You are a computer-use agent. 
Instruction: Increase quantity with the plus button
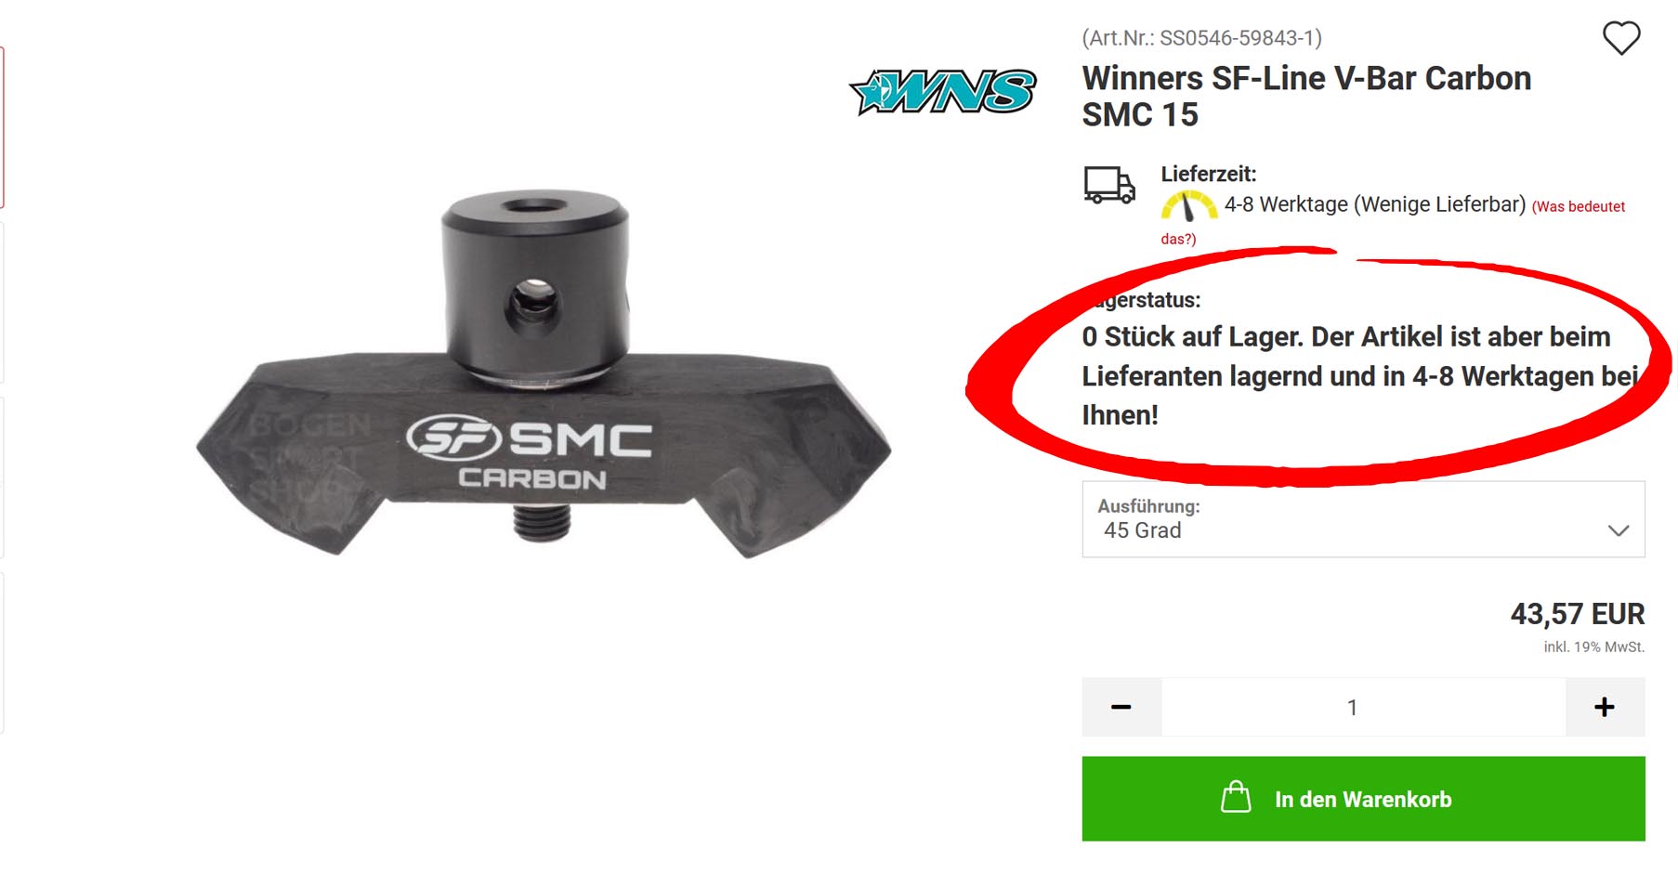point(1605,707)
